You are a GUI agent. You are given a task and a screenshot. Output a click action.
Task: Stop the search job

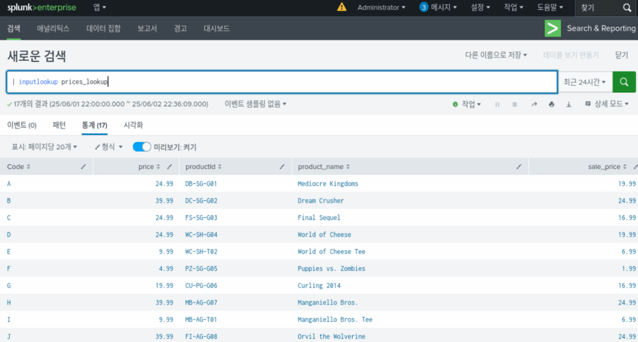pos(515,104)
